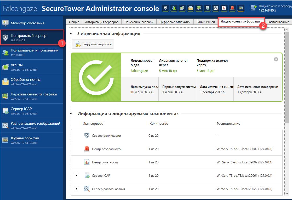Click the Центр безопасности alarm icon in table
This screenshot has width=292, height=200.
[x=87, y=149]
